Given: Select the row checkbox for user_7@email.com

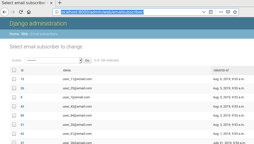Looking at the screenshot, I should pos(14,97).
